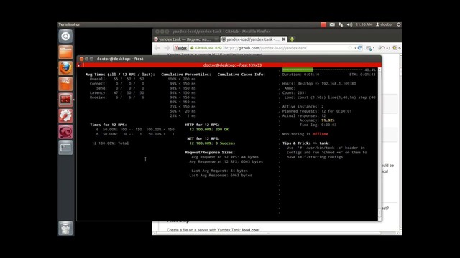Click the red 'offline' monitoring status
Screen dimensions: 460x258
click(320, 134)
